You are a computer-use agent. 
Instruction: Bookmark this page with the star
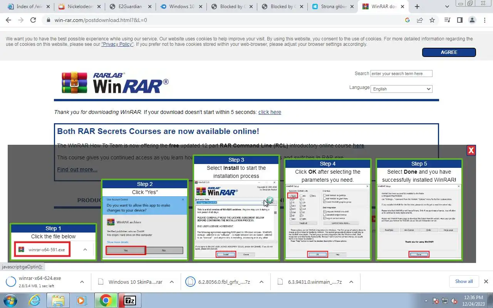432,20
